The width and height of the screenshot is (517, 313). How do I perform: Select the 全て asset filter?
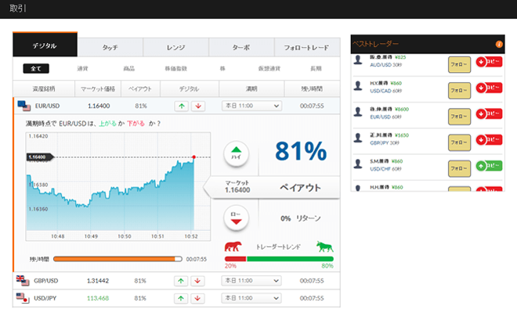pos(36,69)
